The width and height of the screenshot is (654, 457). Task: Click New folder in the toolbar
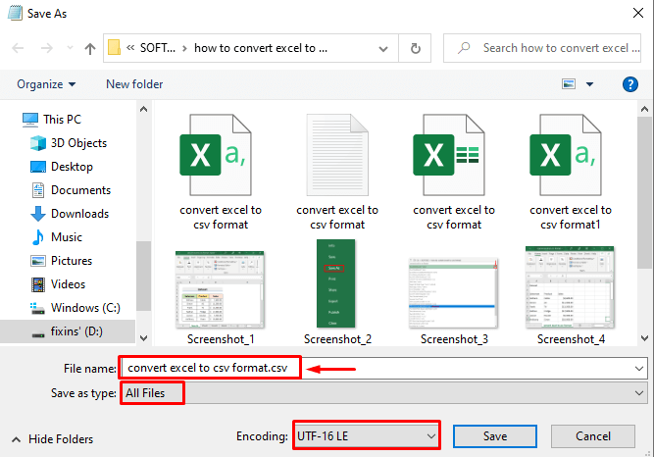click(134, 84)
